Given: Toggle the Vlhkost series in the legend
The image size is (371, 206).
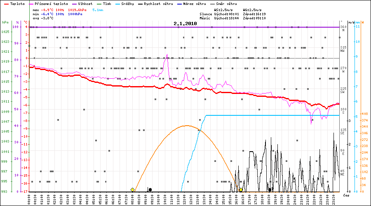Looking at the screenshot, I should pyautogui.click(x=85, y=3).
